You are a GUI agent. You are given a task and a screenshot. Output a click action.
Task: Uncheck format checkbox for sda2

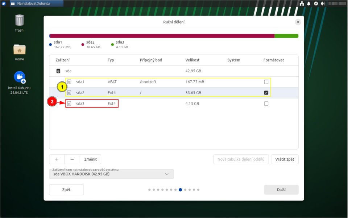point(266,93)
